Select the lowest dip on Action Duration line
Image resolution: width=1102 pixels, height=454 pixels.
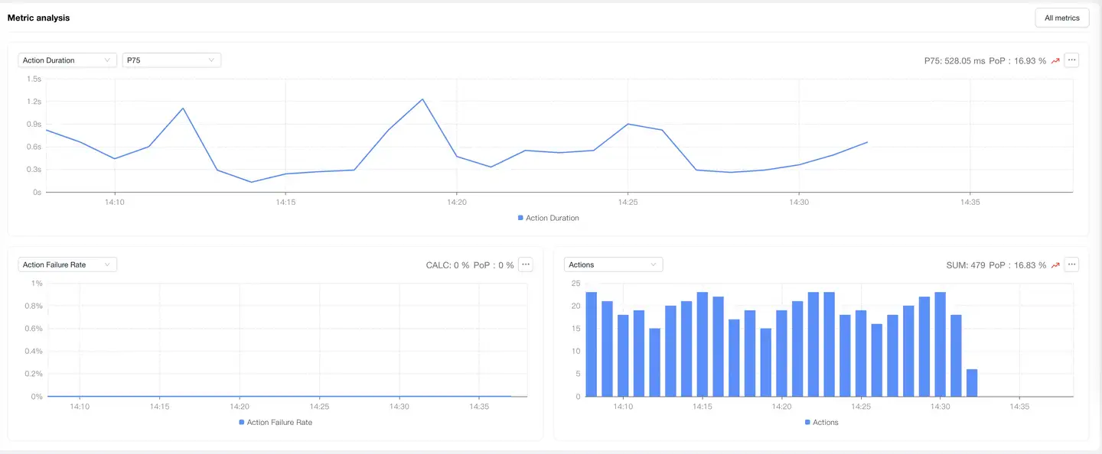click(x=251, y=182)
